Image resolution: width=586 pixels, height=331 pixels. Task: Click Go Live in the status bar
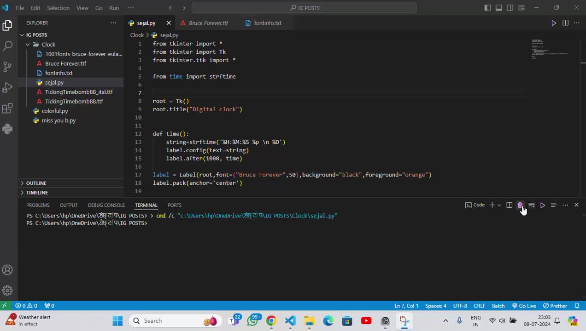(524, 306)
